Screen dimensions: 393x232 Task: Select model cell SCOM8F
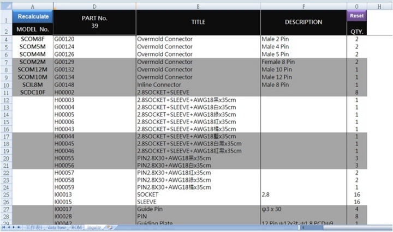(x=33, y=39)
